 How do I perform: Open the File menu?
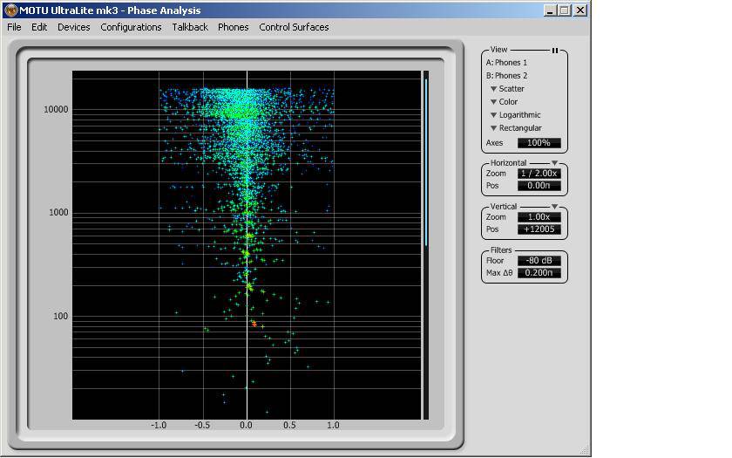[14, 27]
